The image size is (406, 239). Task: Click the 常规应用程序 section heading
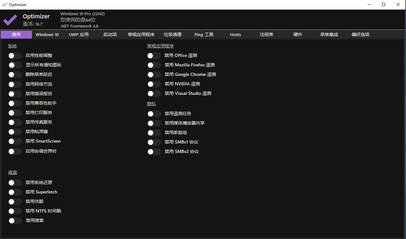pos(160,46)
